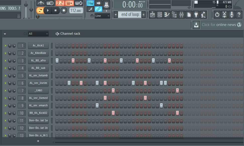This screenshot has width=244, height=146.
Task: Open the 'end of loop' dropdown
Action: 130,14
